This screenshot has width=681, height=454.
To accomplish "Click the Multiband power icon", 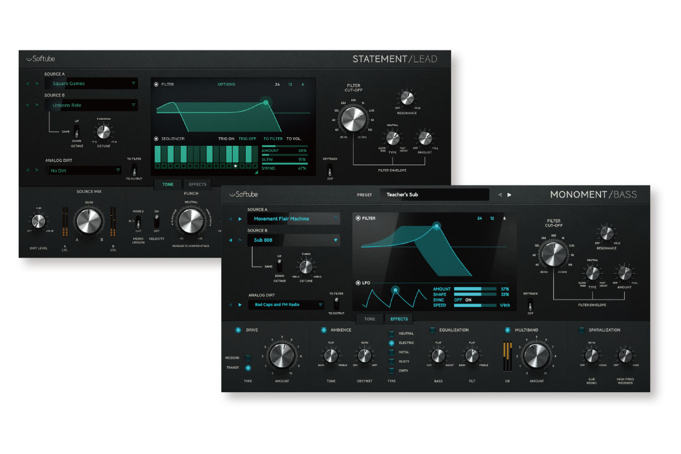I will 507,330.
